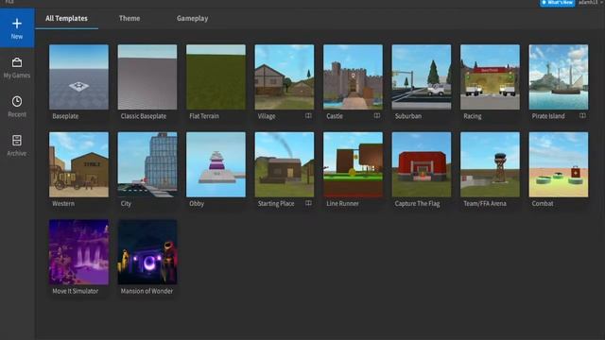
Task: Click the 'Obby' label text
Action: [197, 204]
